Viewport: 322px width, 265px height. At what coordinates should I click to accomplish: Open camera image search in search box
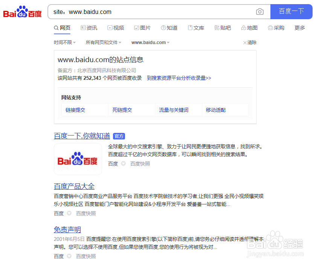point(260,12)
